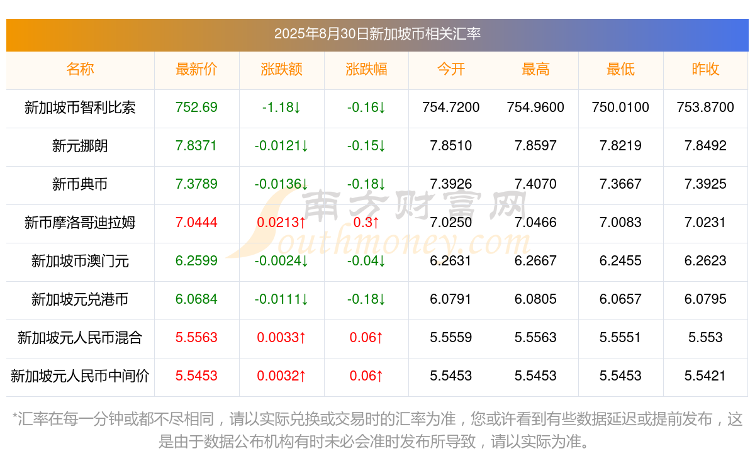Click the 最低 column header

pos(620,69)
